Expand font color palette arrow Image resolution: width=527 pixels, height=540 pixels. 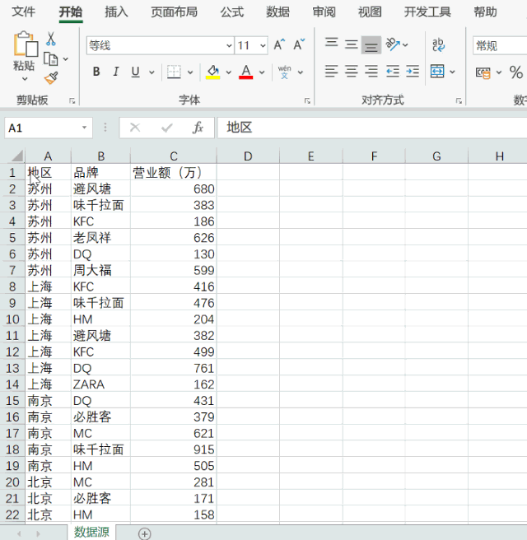pos(262,72)
